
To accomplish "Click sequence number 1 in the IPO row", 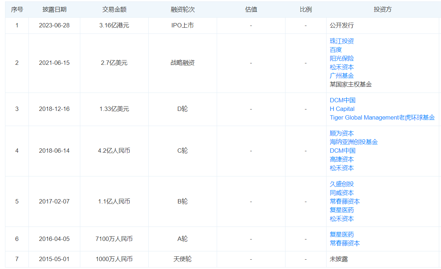I will click(x=17, y=26).
